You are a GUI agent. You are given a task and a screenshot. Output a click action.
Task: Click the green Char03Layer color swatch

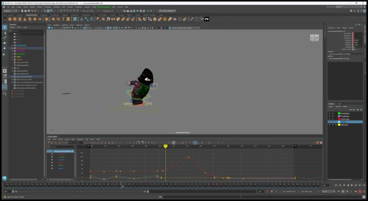coord(339,113)
